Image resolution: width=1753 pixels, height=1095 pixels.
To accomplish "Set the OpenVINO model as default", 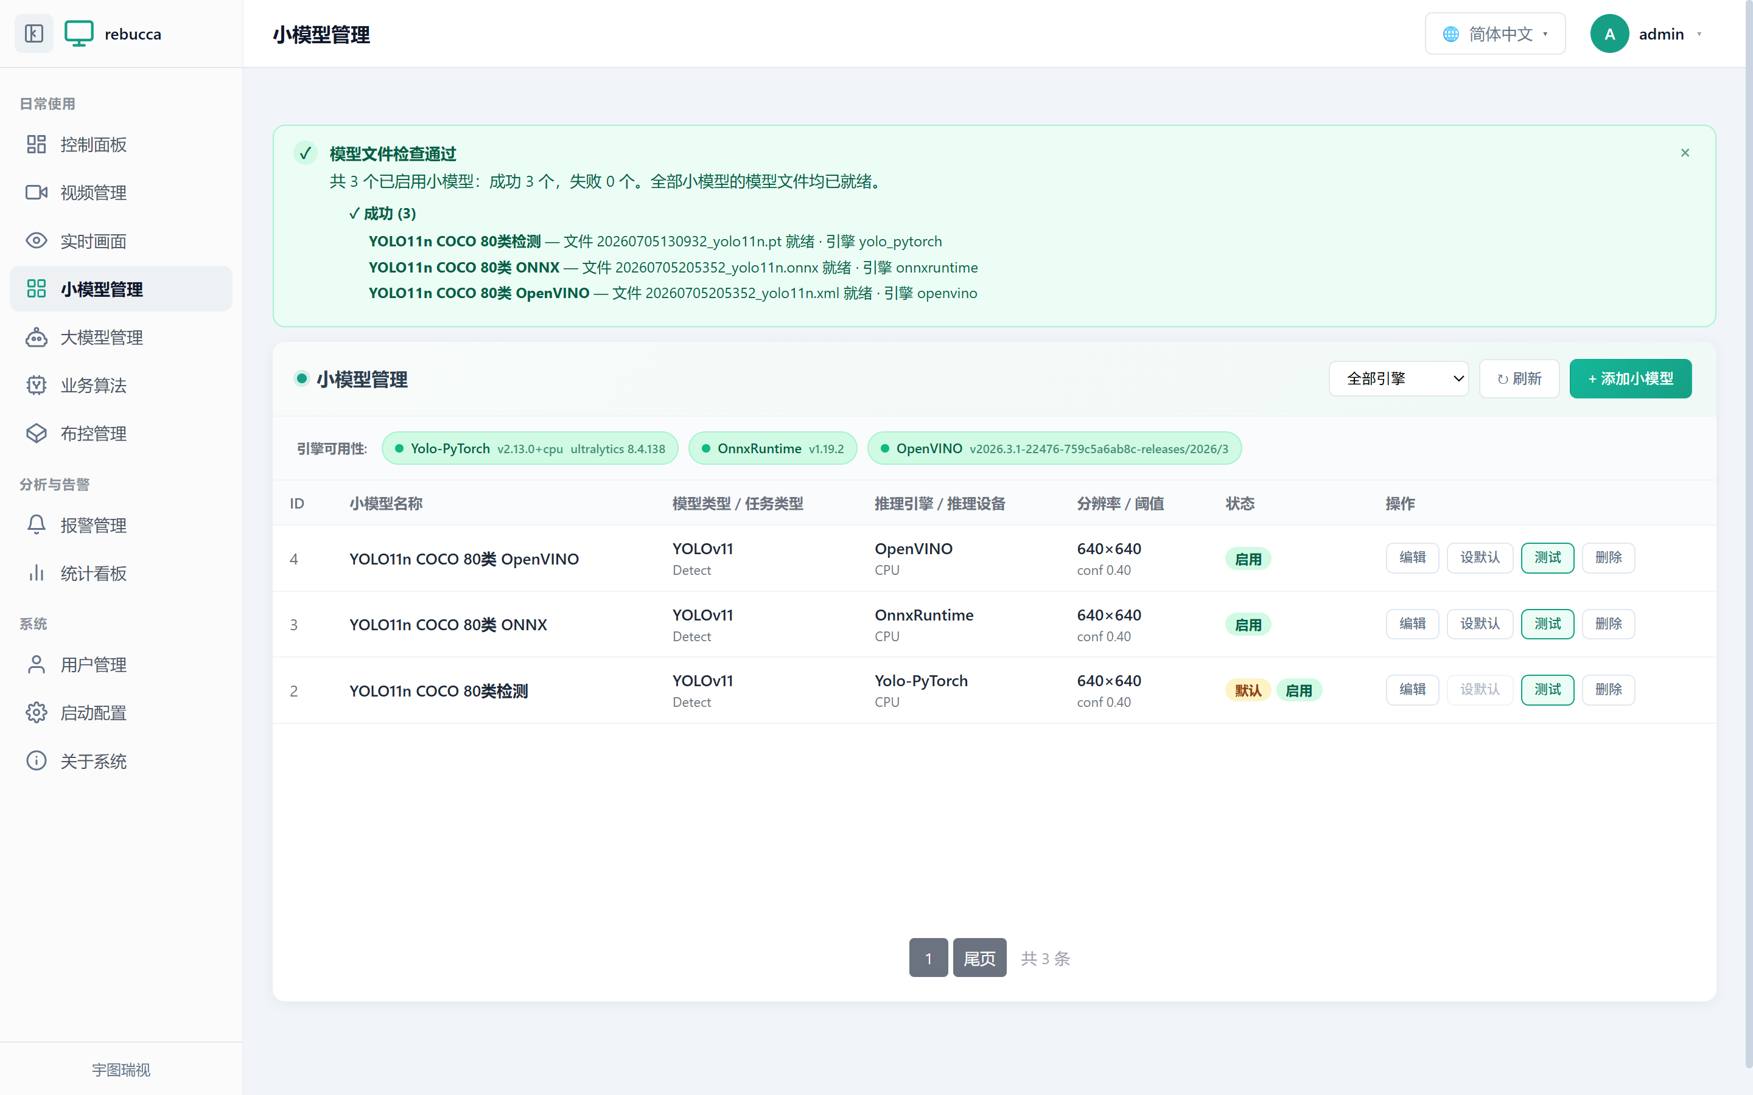I will pos(1479,558).
